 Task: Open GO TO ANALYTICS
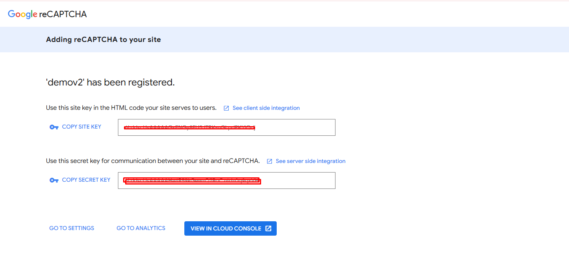(141, 228)
